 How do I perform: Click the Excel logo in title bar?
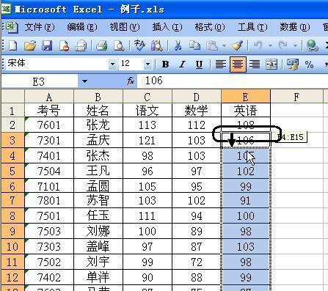6,10
